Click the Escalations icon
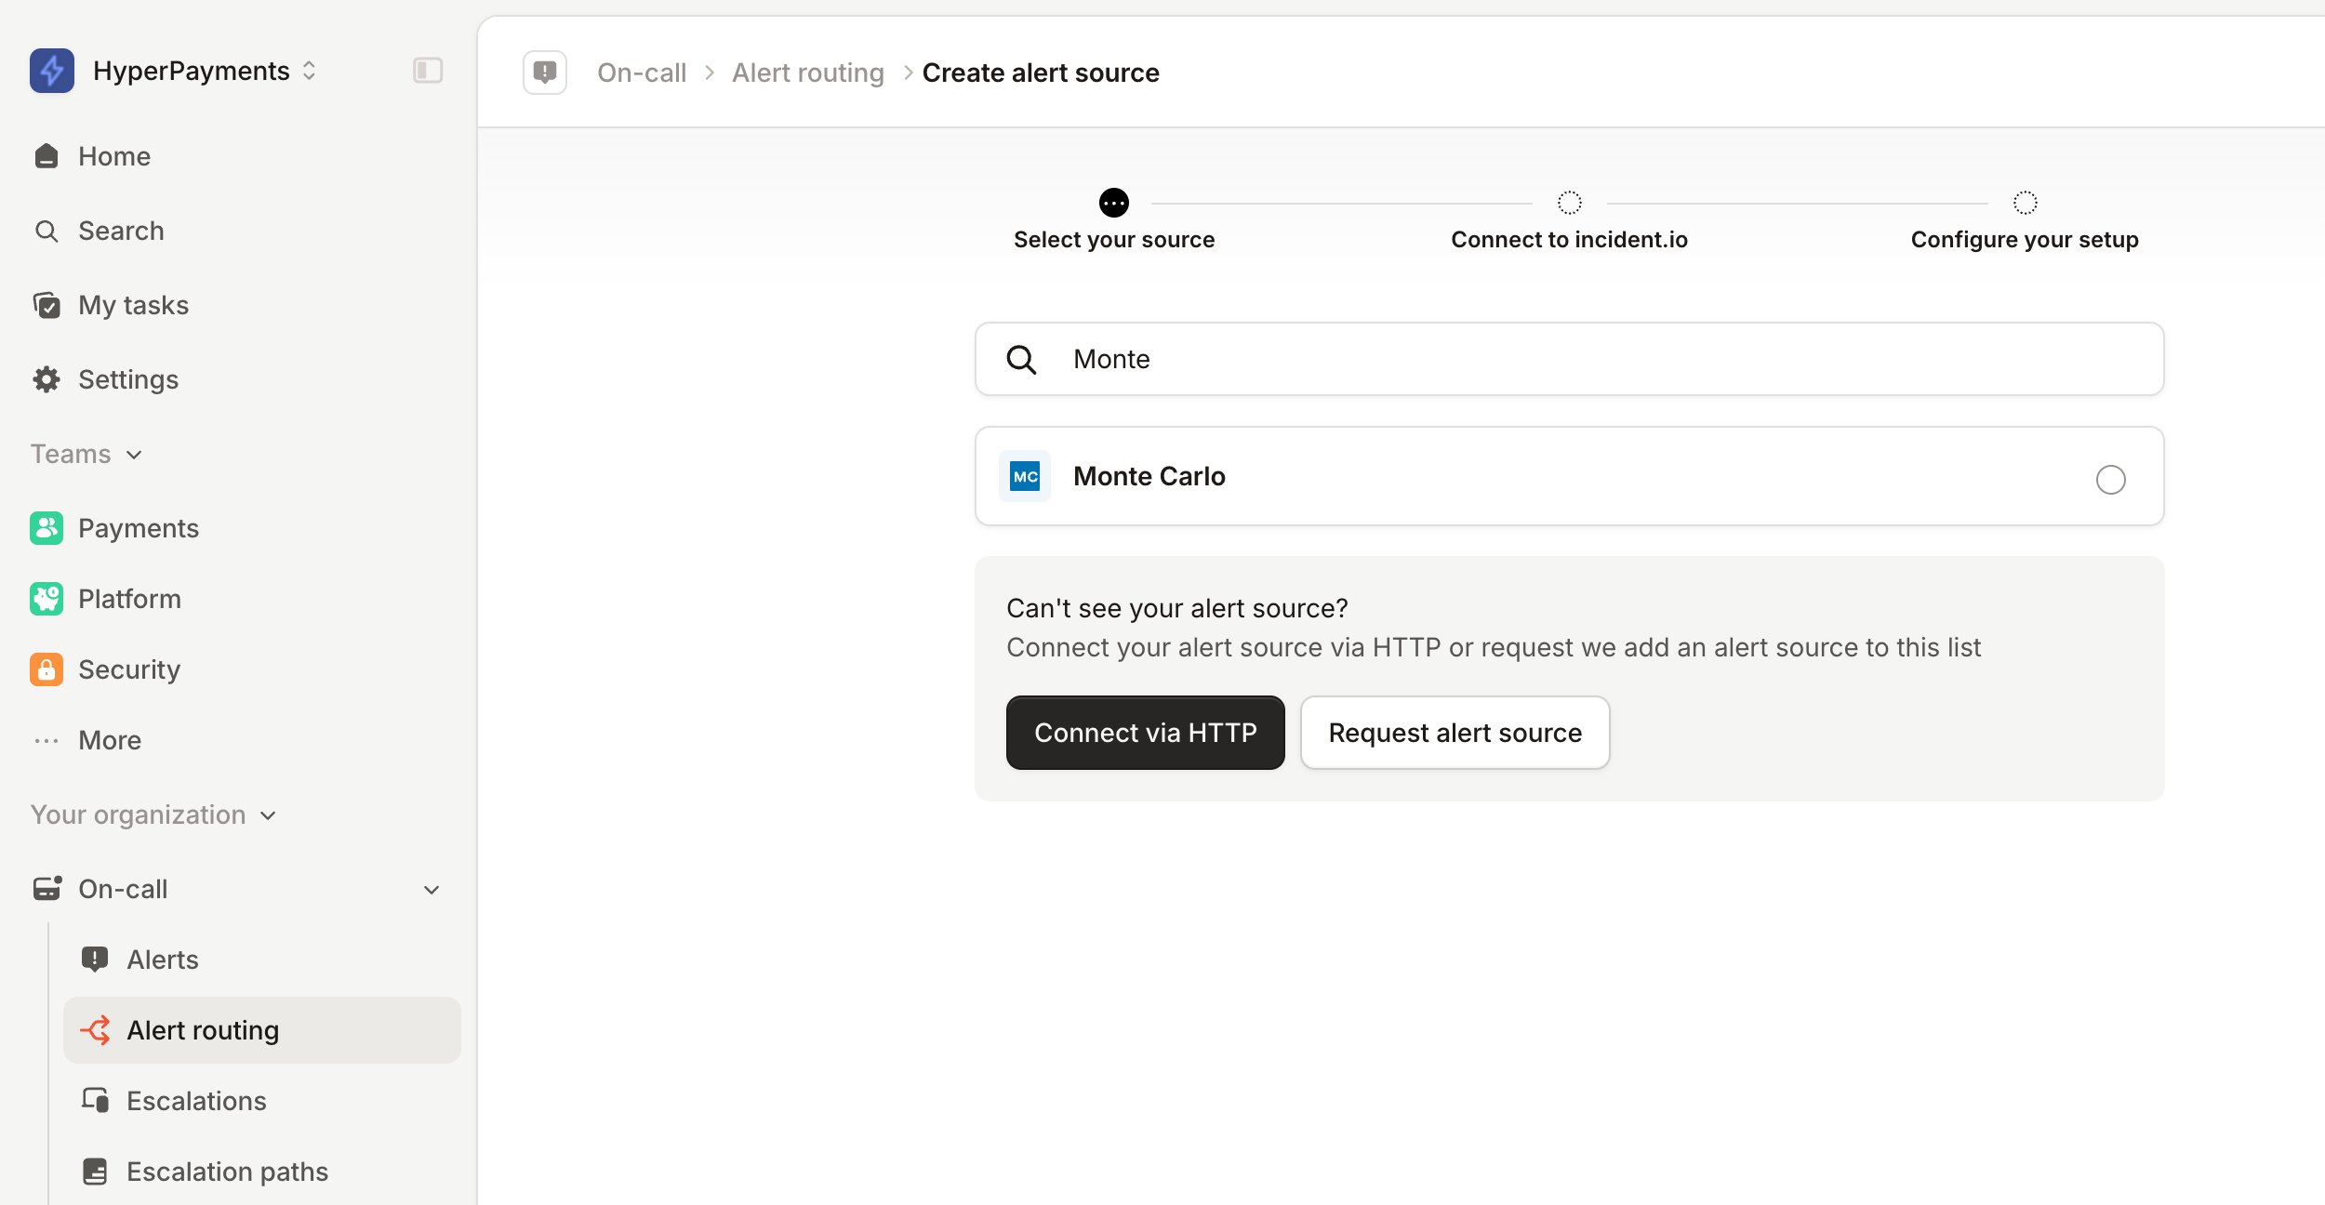This screenshot has height=1205, width=2325. [95, 1101]
